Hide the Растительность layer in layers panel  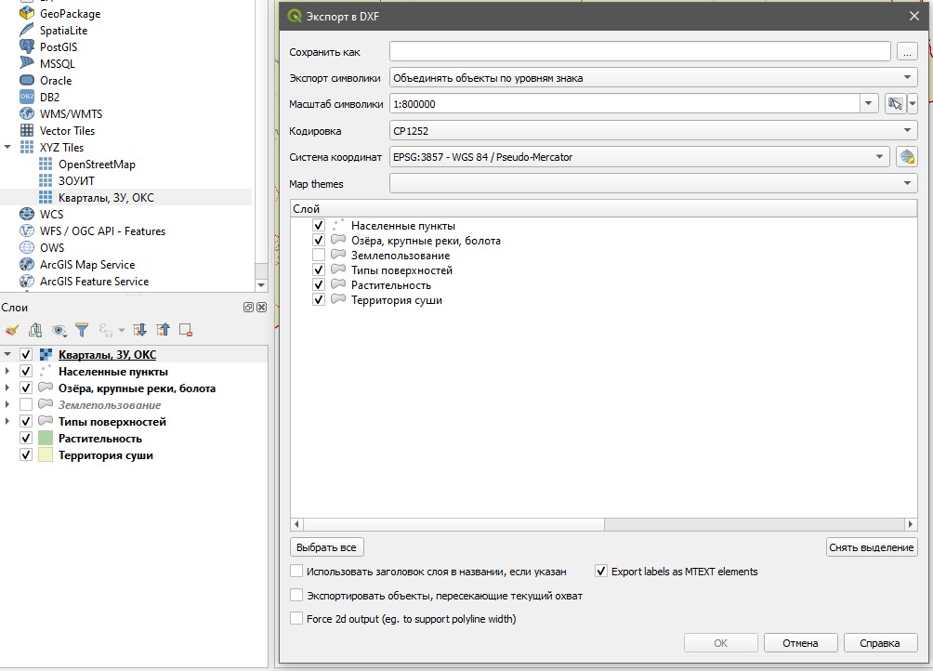(26, 439)
